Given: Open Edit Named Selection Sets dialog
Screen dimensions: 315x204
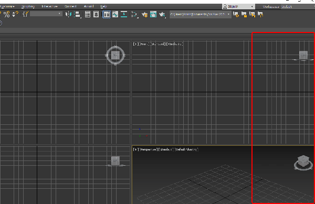Looking at the screenshot, I should click(25, 14).
